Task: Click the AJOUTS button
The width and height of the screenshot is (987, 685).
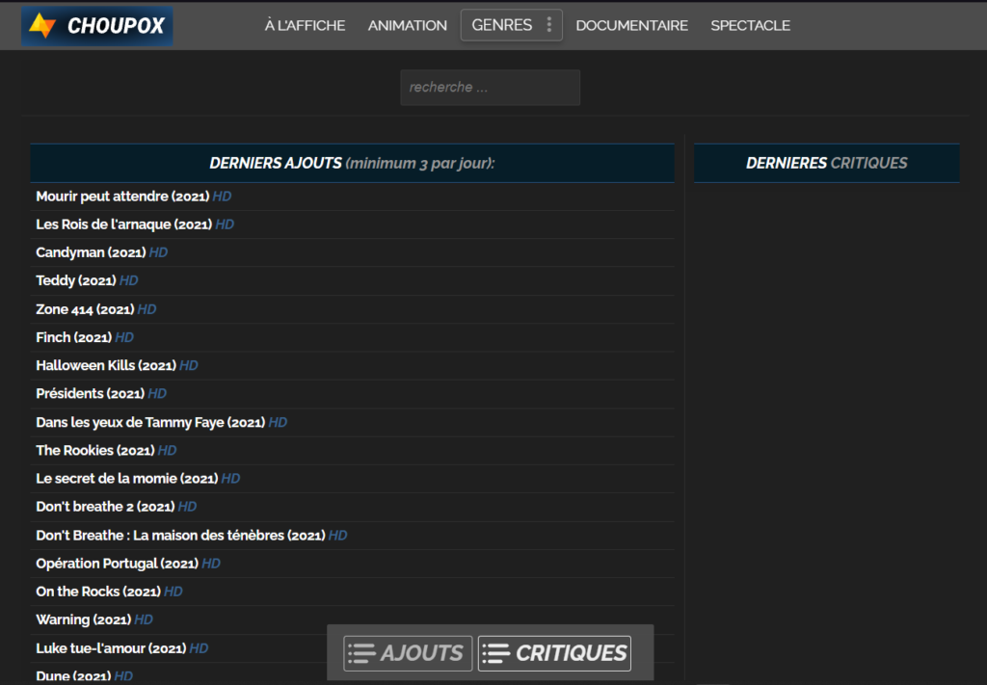Action: pyautogui.click(x=408, y=653)
